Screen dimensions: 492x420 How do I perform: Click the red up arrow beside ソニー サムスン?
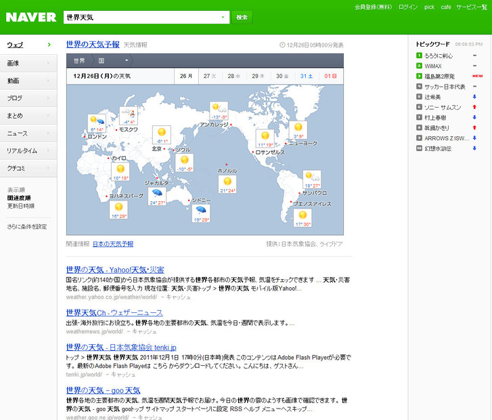click(x=474, y=107)
